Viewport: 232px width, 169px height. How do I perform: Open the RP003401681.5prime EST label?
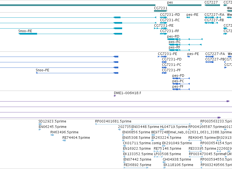113,121
